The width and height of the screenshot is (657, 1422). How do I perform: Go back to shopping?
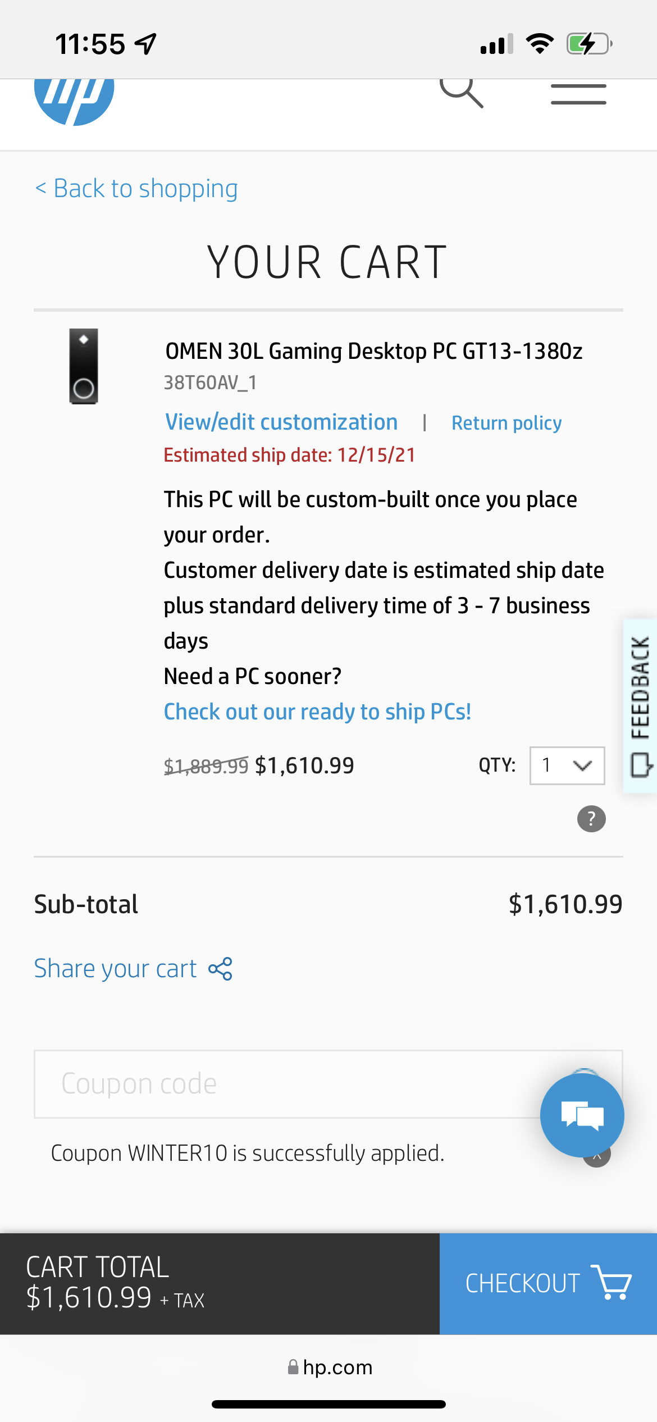pos(136,189)
